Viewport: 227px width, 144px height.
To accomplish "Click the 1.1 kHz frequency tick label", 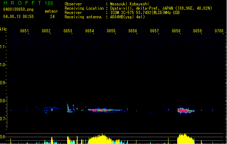I will (3, 47).
